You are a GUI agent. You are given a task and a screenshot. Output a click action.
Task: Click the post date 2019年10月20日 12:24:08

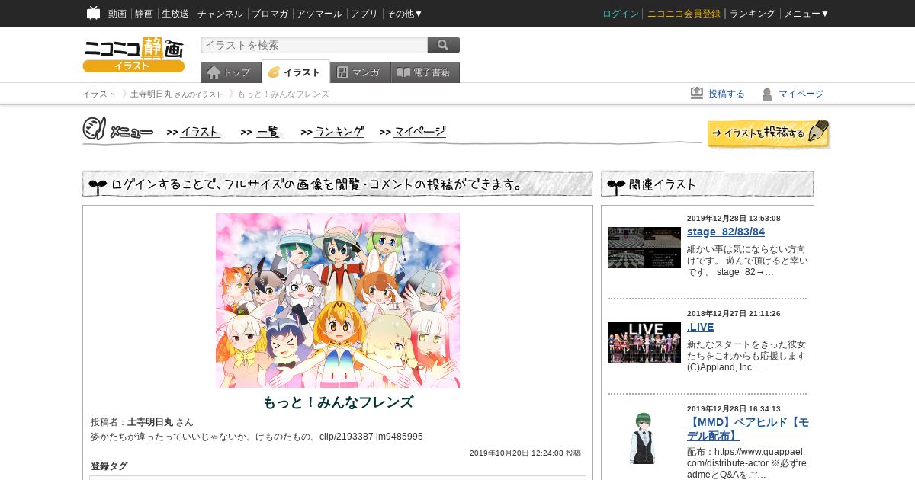tap(516, 453)
